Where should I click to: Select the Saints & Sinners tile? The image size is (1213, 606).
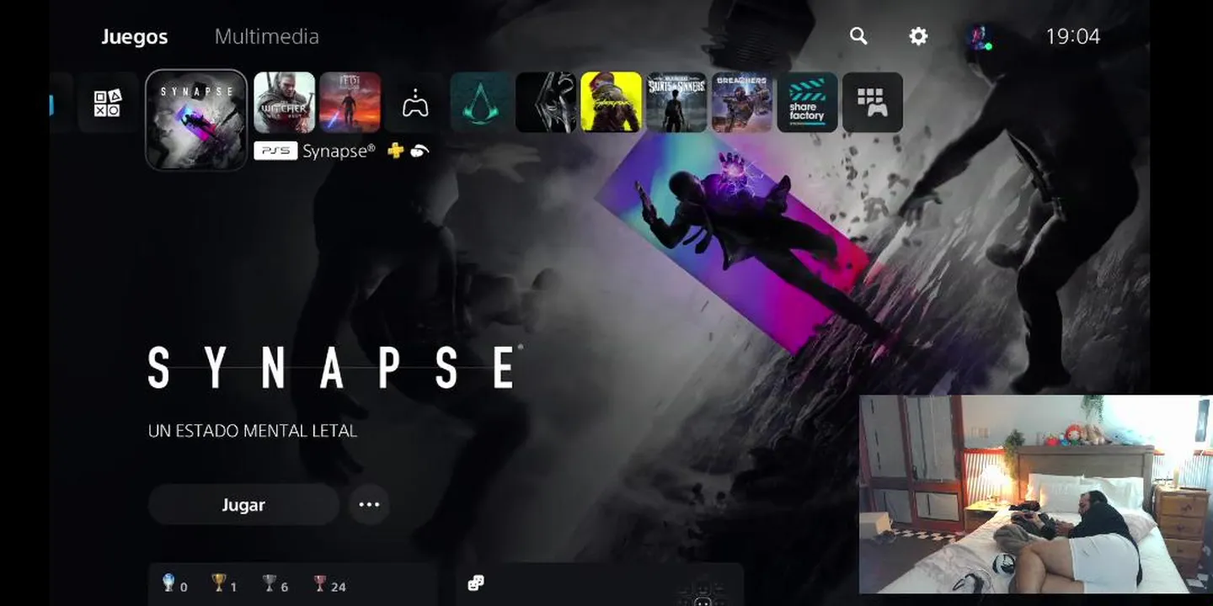(676, 103)
